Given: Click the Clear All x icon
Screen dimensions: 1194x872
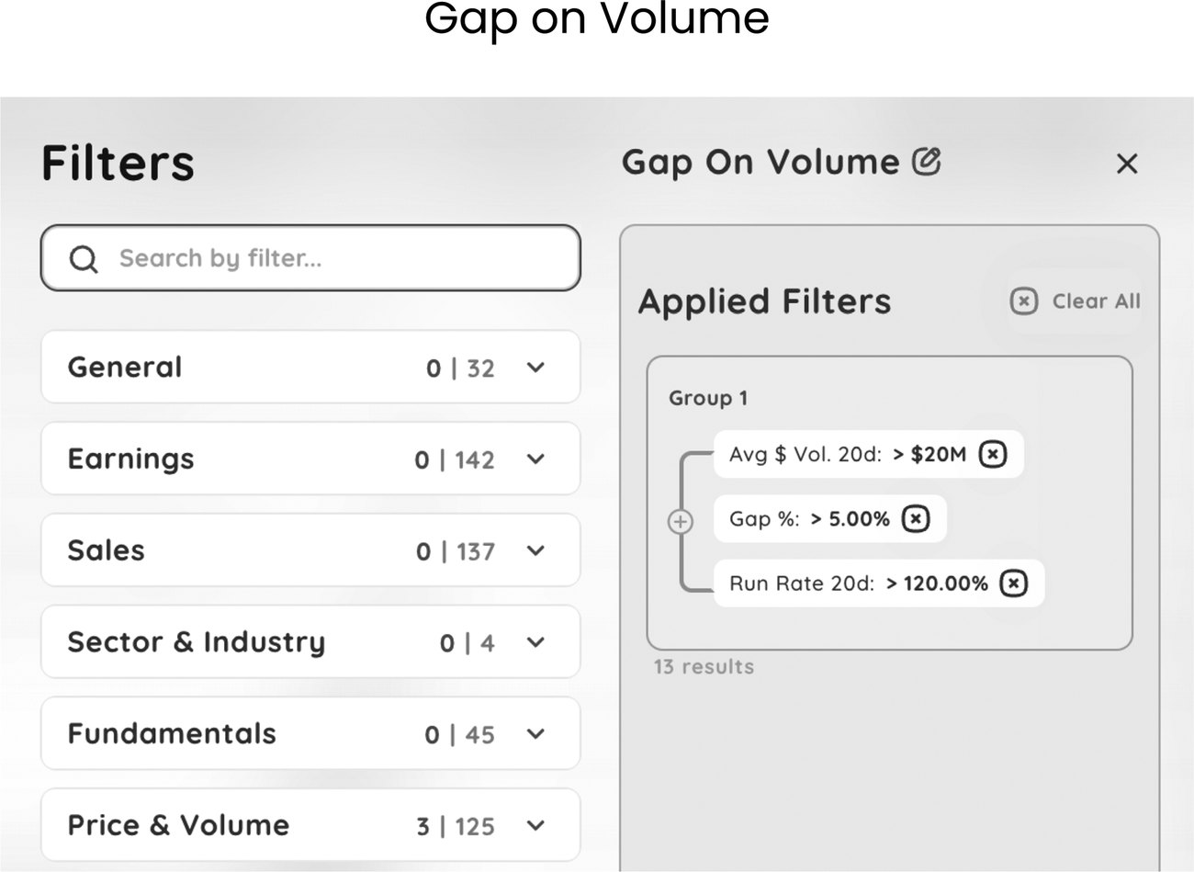Looking at the screenshot, I should coord(1023,300).
